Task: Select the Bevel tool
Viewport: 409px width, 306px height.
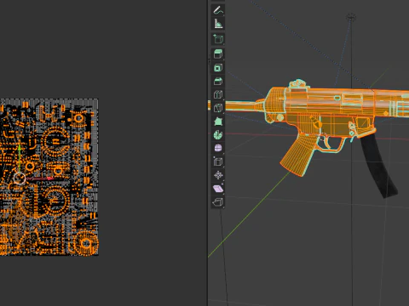Action: [x=218, y=81]
